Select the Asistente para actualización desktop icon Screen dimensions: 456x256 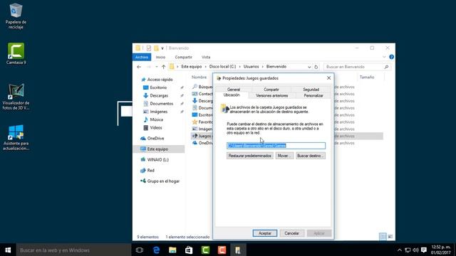(16, 137)
